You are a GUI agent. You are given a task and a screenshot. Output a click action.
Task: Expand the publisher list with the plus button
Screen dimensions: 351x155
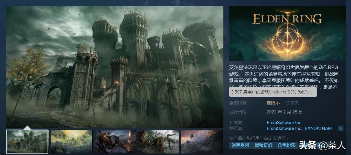click(x=341, y=128)
